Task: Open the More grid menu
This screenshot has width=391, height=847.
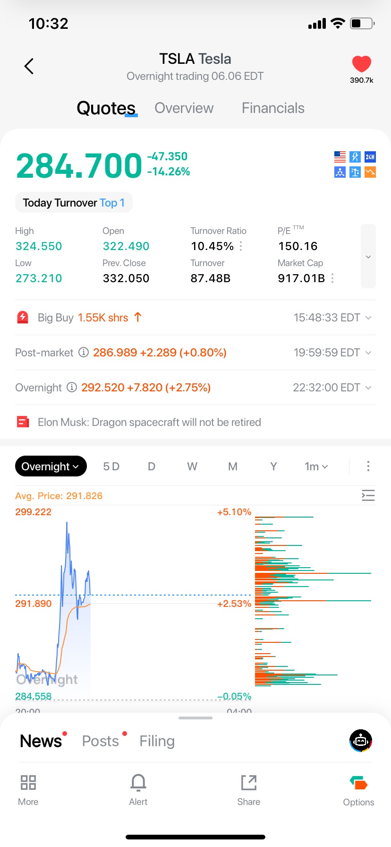Action: (28, 790)
